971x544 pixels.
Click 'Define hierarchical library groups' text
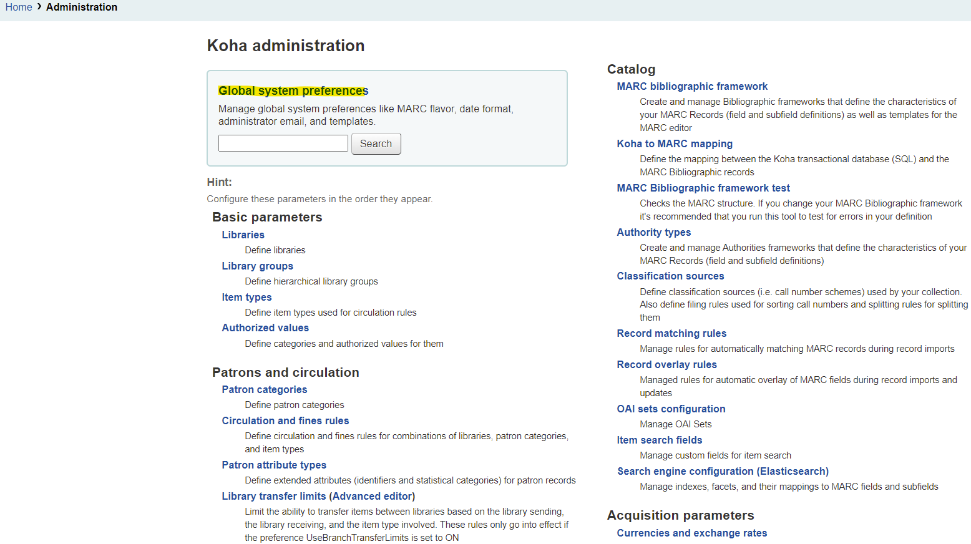point(311,281)
